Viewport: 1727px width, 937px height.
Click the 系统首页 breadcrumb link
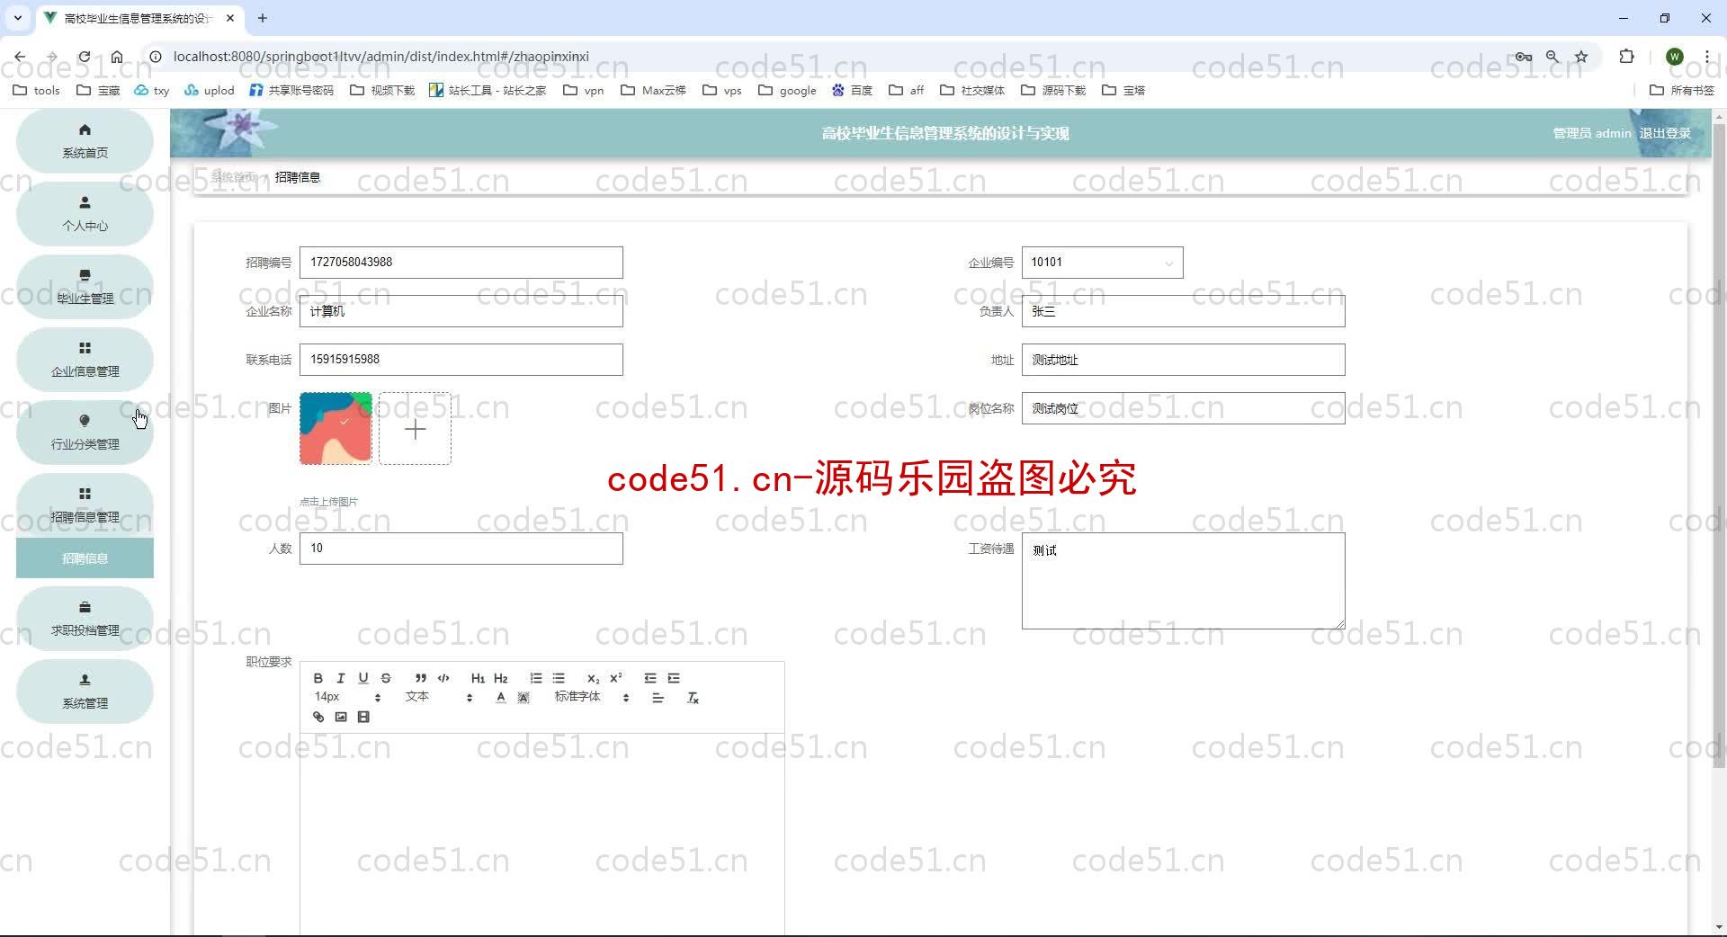click(234, 177)
